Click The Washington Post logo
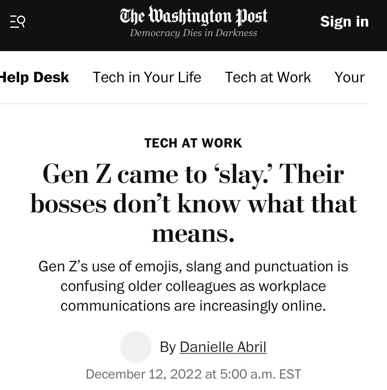 (x=194, y=16)
